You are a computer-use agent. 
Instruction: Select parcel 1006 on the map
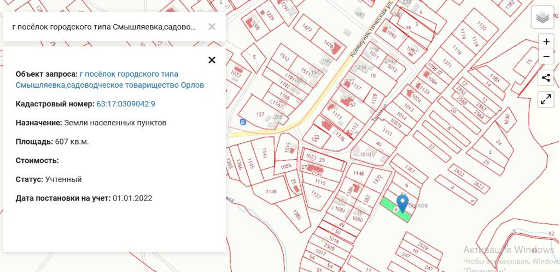pyautogui.click(x=255, y=25)
